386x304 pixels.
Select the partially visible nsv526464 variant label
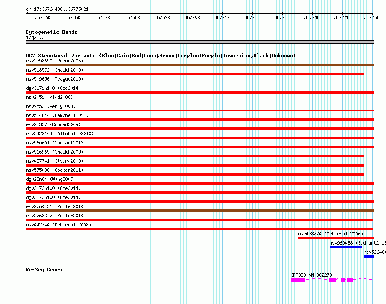coord(375,252)
